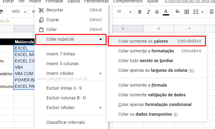Open the cell borders tool
215x129 pixels.
point(187,12)
